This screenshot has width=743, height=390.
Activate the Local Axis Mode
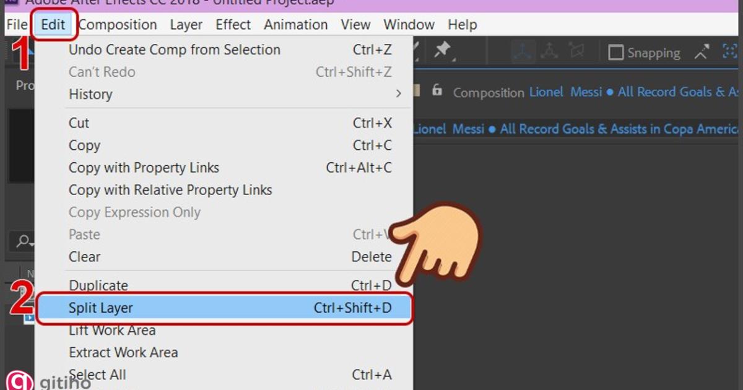coord(523,51)
